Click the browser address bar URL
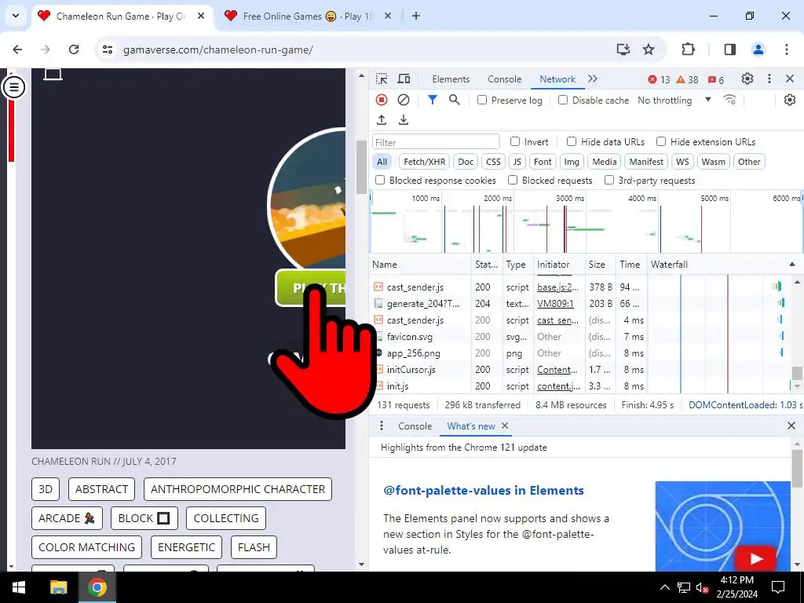The width and height of the screenshot is (804, 603). pos(218,49)
